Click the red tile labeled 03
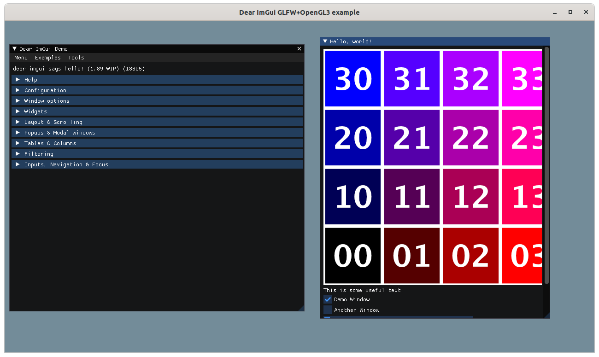This screenshot has height=357, width=599. coord(522,256)
